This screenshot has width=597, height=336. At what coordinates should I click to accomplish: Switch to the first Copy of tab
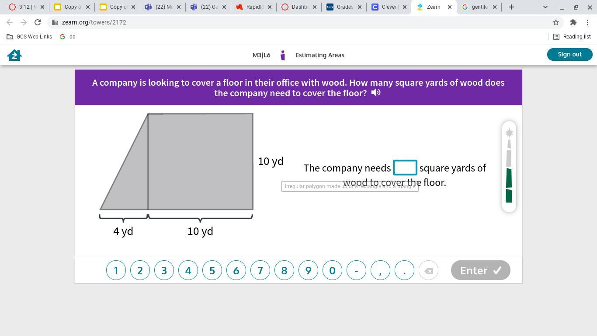(x=72, y=7)
